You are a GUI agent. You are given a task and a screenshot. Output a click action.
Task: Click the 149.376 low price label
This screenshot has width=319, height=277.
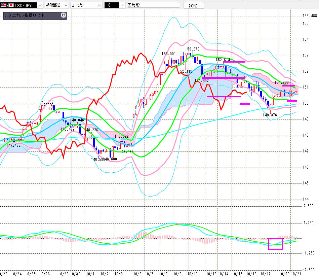tap(270, 115)
